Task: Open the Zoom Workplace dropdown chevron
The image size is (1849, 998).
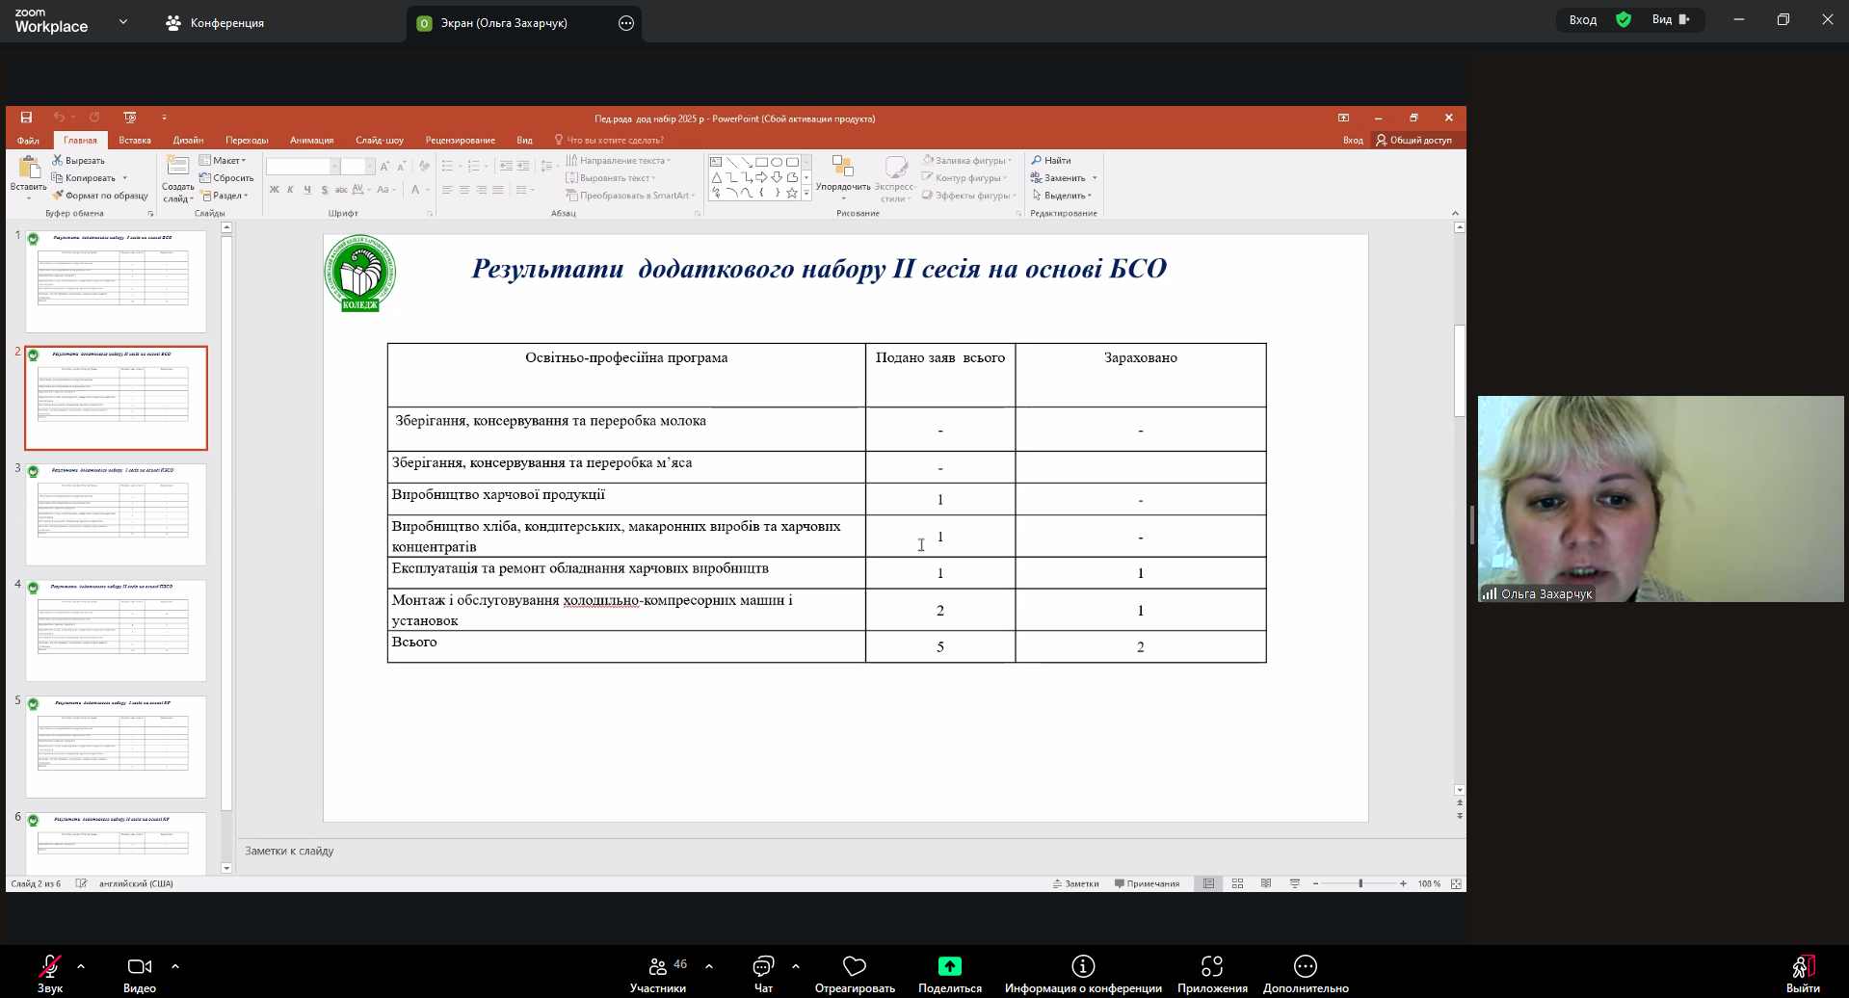Action: 123,21
